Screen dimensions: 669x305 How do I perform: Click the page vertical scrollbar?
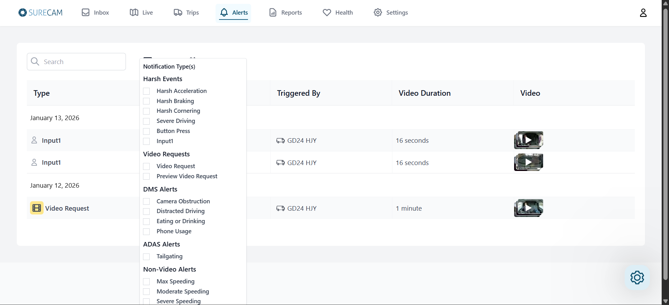click(x=666, y=144)
